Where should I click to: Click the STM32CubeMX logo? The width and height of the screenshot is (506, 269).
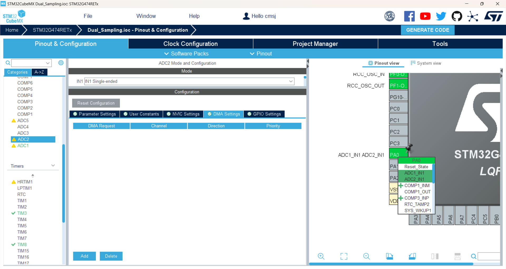pos(14,16)
